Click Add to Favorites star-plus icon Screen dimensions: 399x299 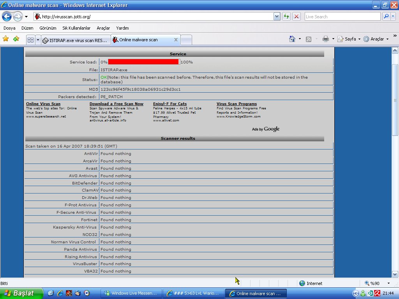click(16, 39)
